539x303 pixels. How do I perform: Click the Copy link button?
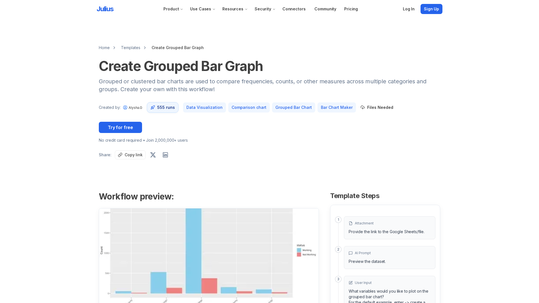[130, 155]
